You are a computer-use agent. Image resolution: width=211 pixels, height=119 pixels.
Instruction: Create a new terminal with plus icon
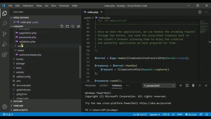tap(181, 86)
